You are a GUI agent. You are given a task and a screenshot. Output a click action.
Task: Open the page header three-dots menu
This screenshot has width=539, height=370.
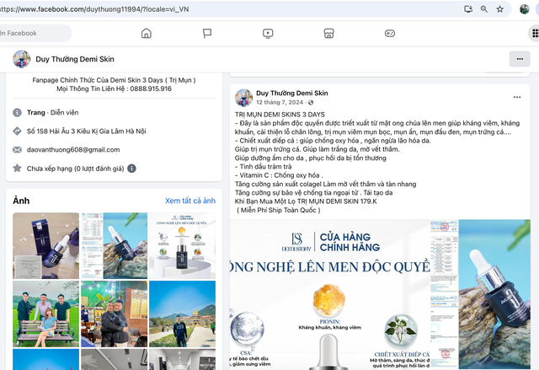point(520,59)
